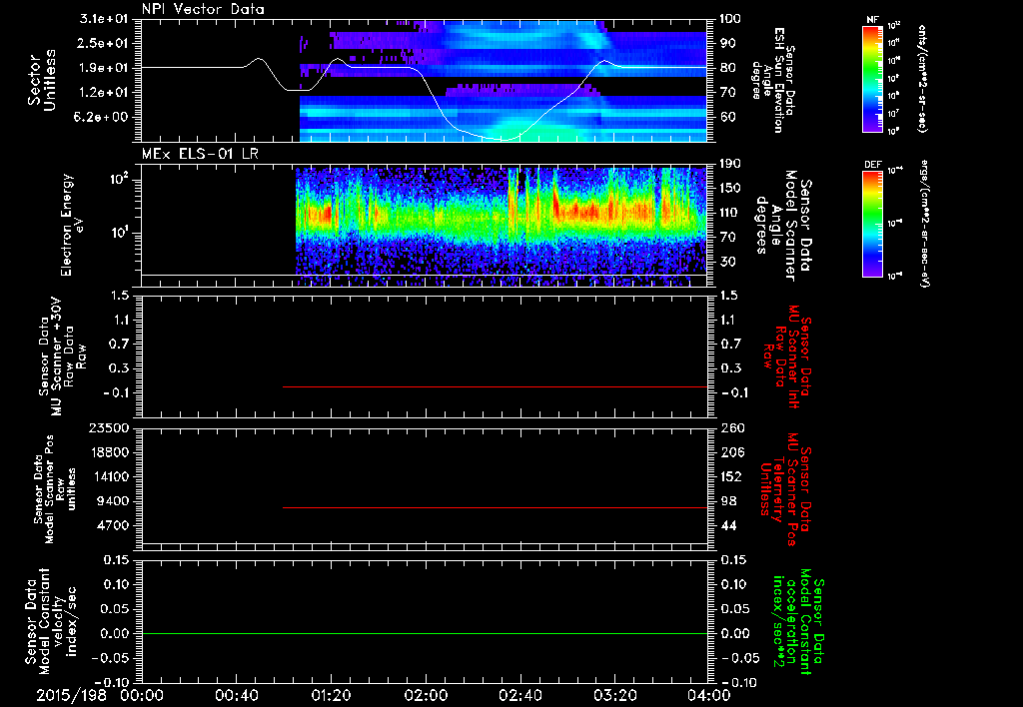This screenshot has width=1023, height=707.
Task: Click the "206" telemetry tick value
Action: (x=730, y=452)
